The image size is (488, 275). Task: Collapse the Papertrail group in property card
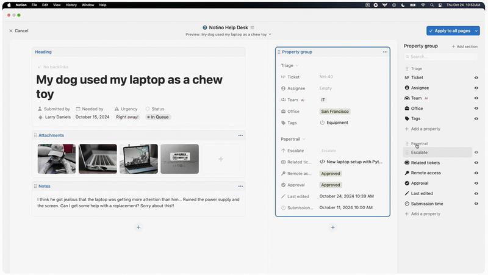click(x=304, y=139)
